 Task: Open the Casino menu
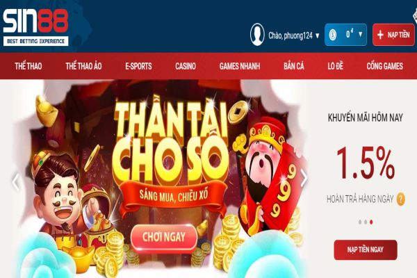pyautogui.click(x=186, y=66)
